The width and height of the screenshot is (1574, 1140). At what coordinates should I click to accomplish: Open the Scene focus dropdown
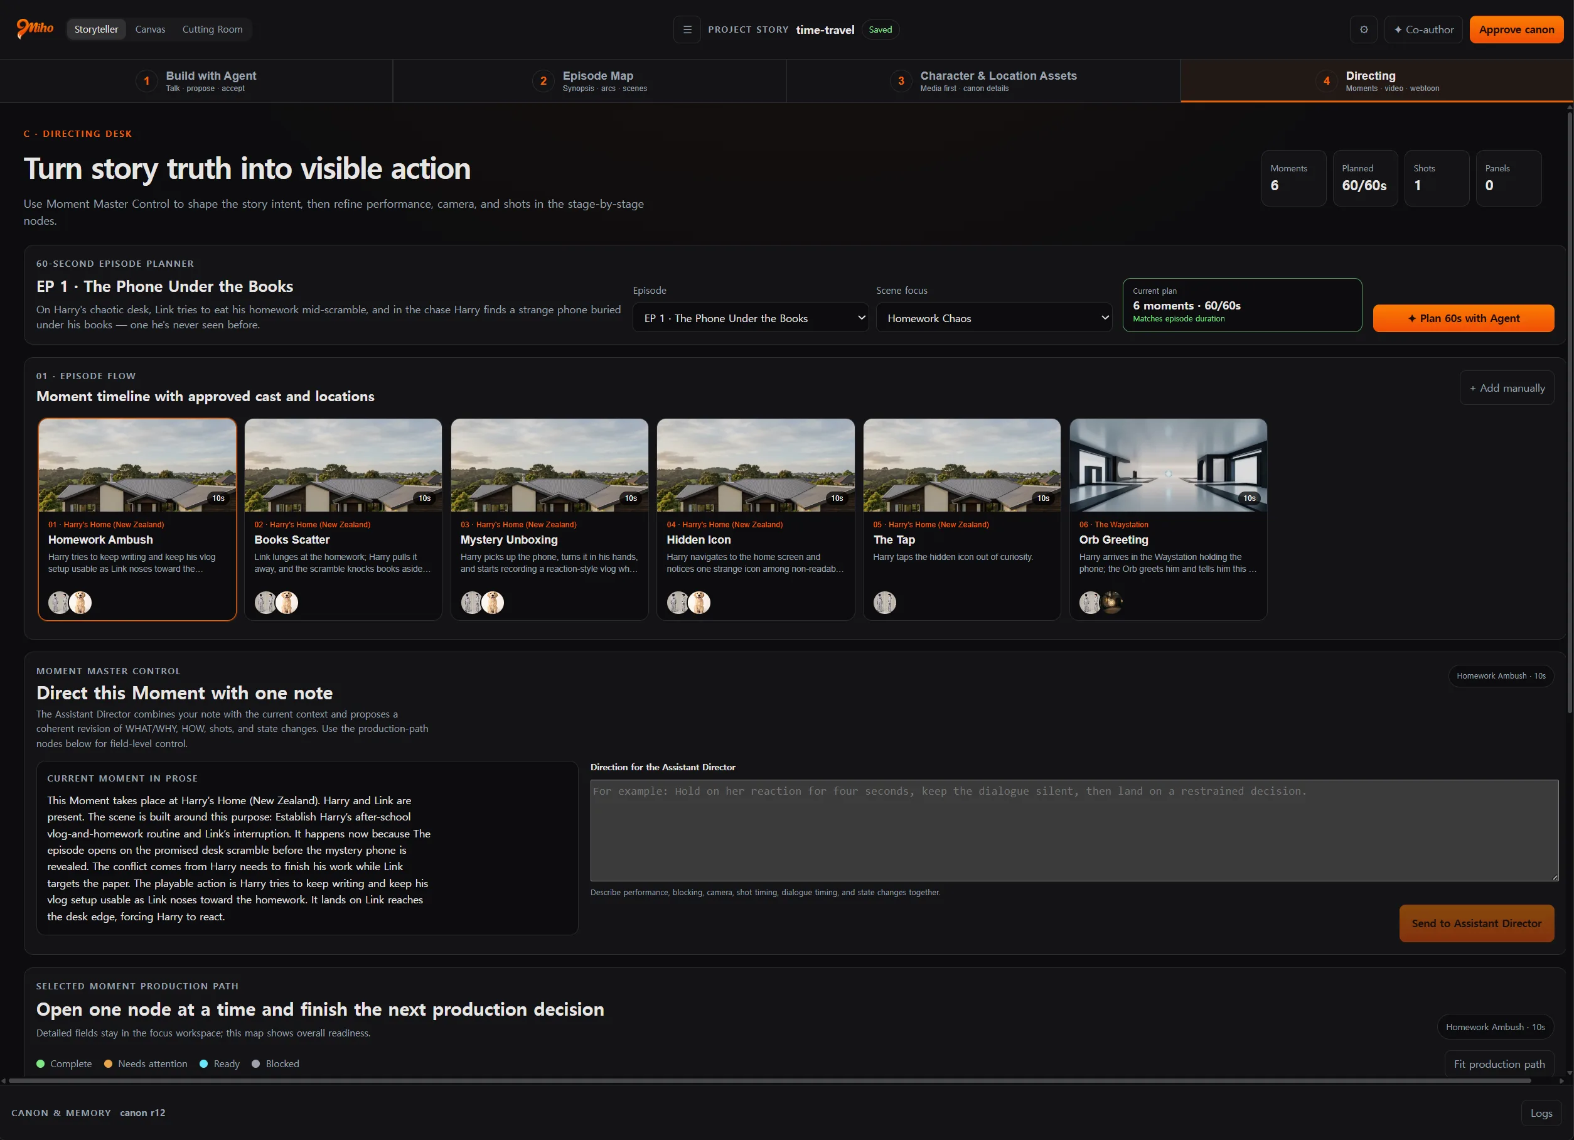click(994, 318)
